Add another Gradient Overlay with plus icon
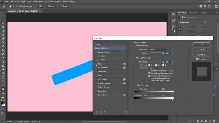This screenshot has height=123, width=219. (124, 83)
